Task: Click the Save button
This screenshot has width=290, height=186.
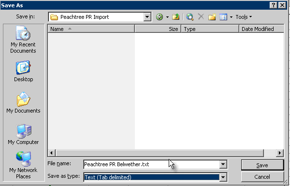Action: point(262,165)
